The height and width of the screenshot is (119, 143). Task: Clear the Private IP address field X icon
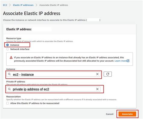click(x=97, y=89)
